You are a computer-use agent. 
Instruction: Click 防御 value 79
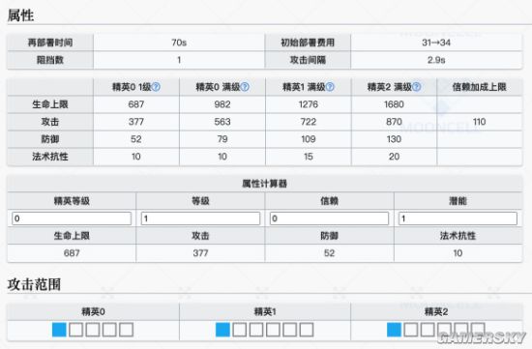(222, 139)
